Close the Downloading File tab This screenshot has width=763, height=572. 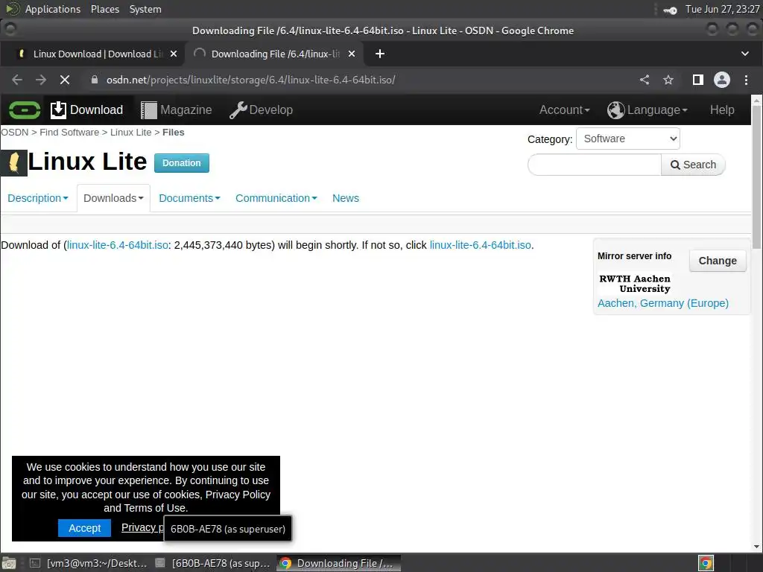[x=352, y=54]
